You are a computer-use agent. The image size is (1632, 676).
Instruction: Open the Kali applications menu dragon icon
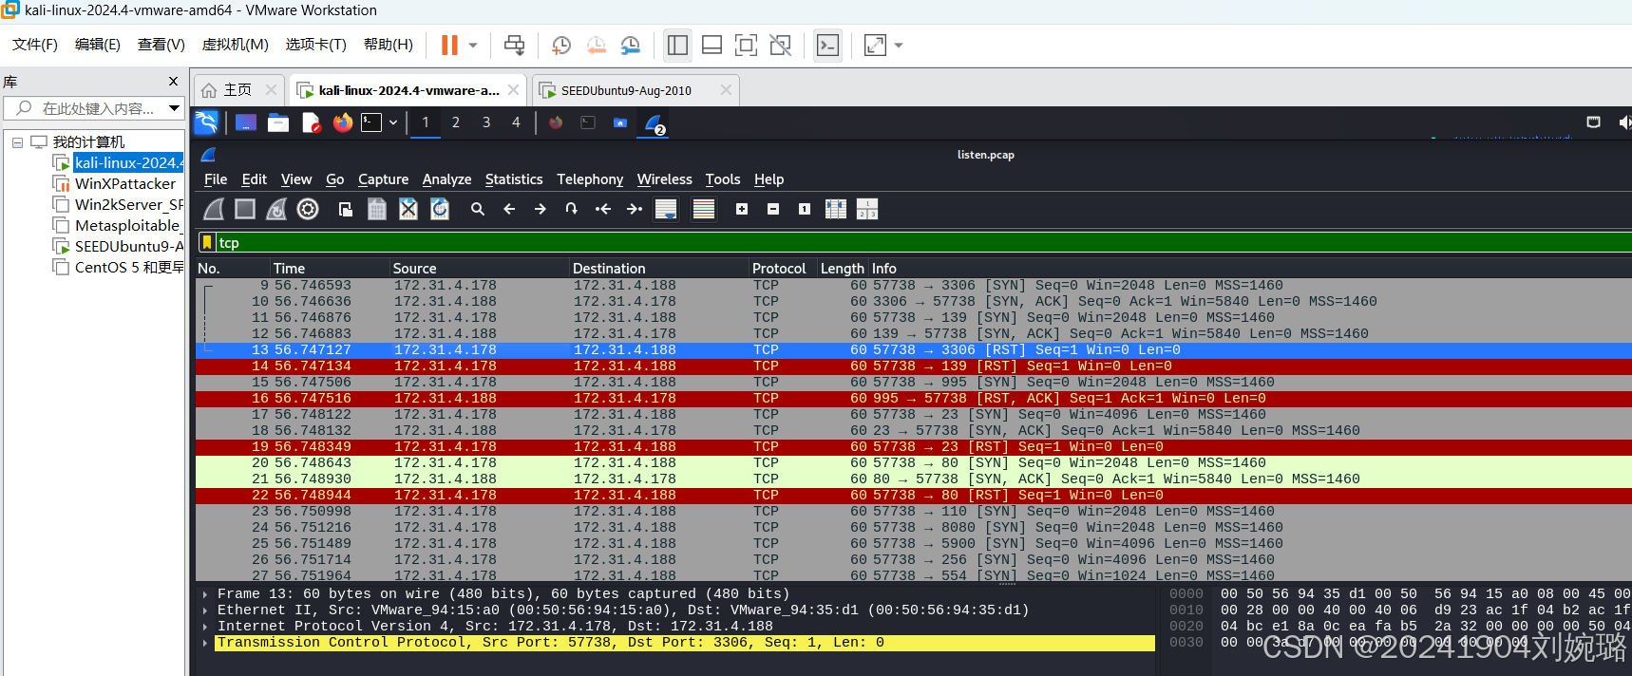point(206,122)
